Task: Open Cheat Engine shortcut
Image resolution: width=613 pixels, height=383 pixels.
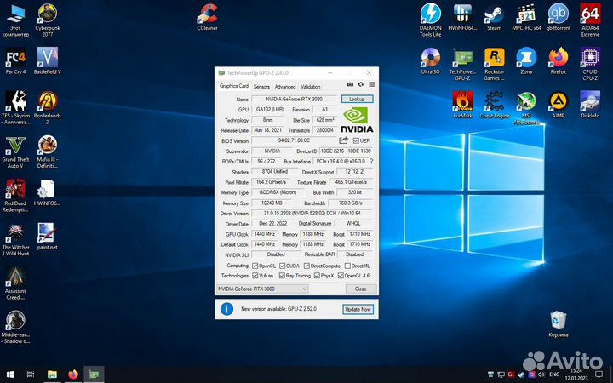Action: [494, 105]
